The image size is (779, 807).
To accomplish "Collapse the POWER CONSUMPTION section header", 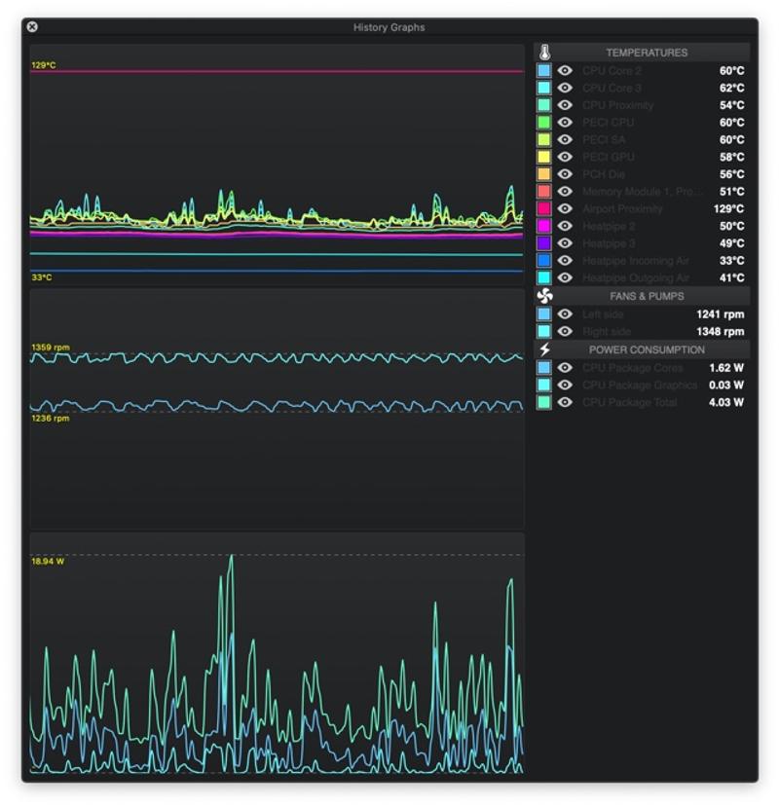I will point(646,349).
